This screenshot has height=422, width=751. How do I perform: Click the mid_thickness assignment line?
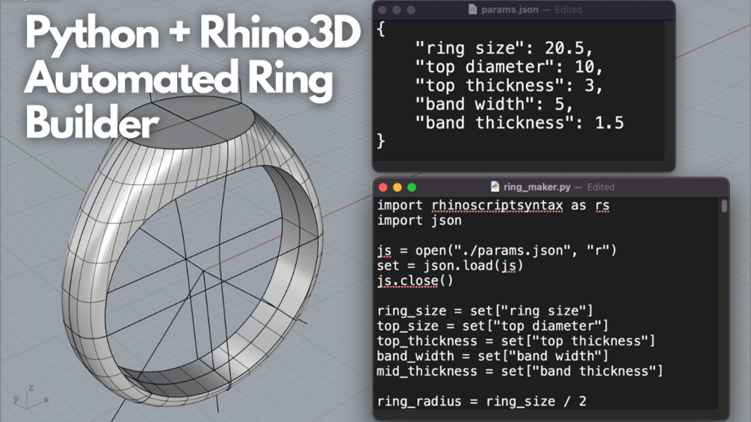pyautogui.click(x=519, y=371)
